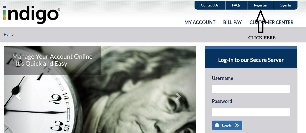This screenshot has height=133, width=306.
Task: Select Register in the top bar
Action: (261, 5)
